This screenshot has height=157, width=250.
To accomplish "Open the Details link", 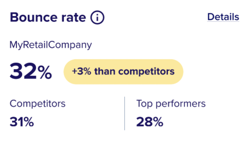I will (x=223, y=17).
